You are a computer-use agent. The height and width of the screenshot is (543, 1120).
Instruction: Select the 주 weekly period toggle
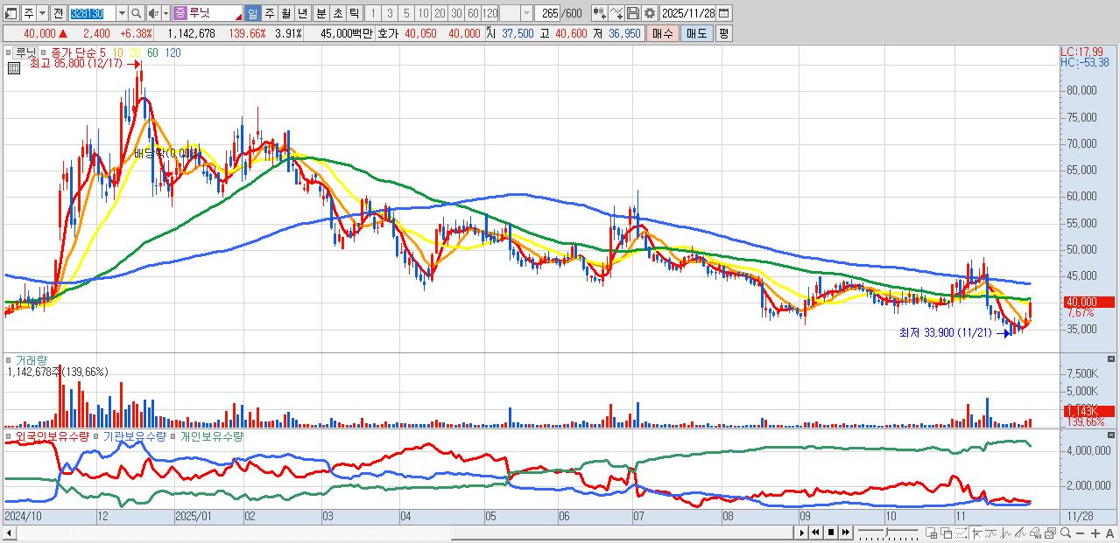click(x=269, y=13)
